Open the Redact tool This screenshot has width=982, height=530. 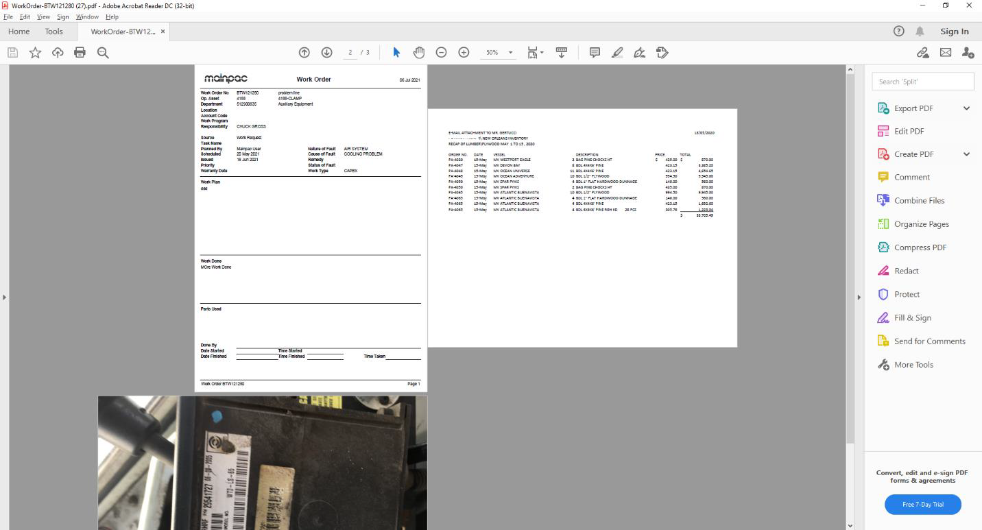906,271
